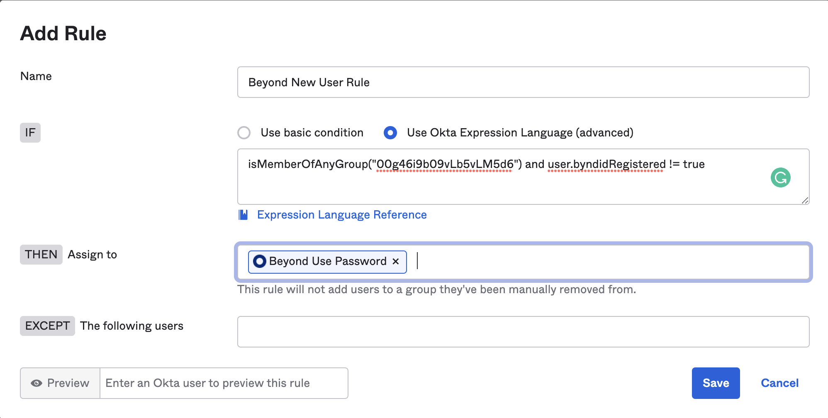This screenshot has height=418, width=828.
Task: Click the Enter an Okta user preview field
Action: 223,383
